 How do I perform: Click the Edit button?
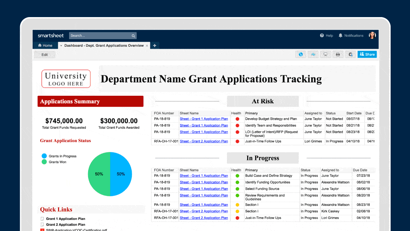[x=44, y=54]
